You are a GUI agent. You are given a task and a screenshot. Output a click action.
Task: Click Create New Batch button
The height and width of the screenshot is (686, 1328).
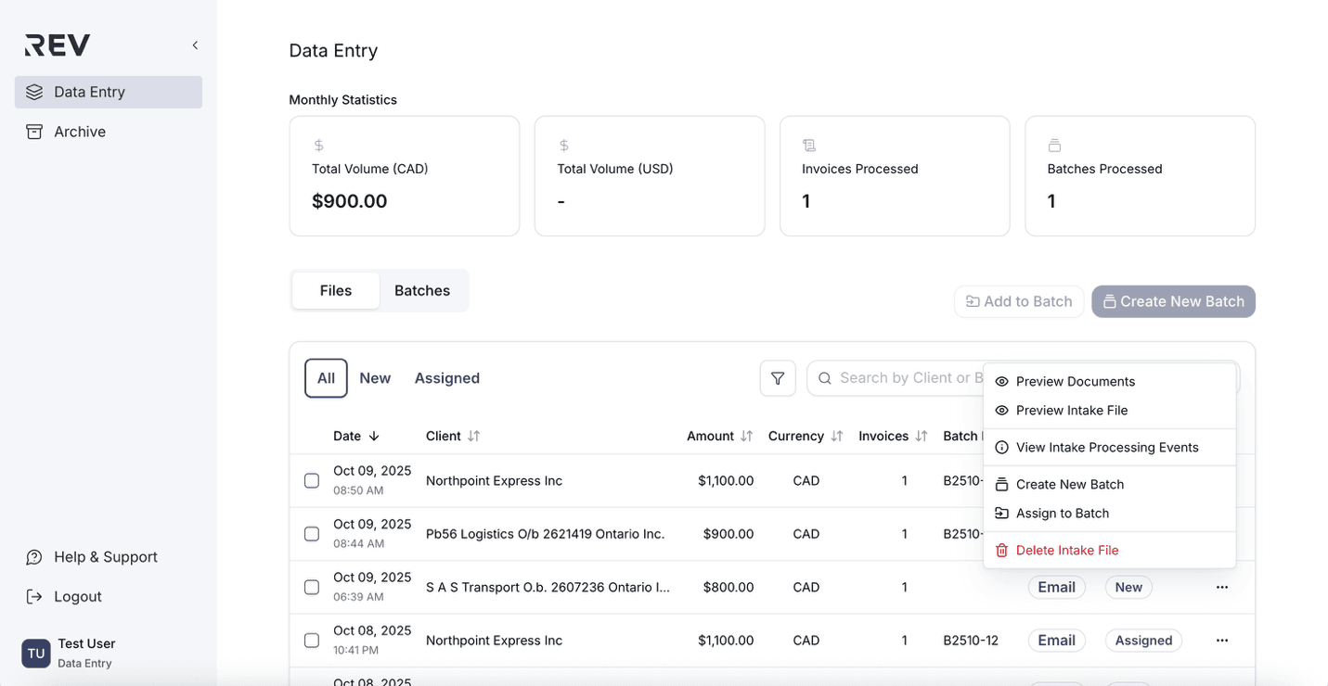click(x=1173, y=301)
